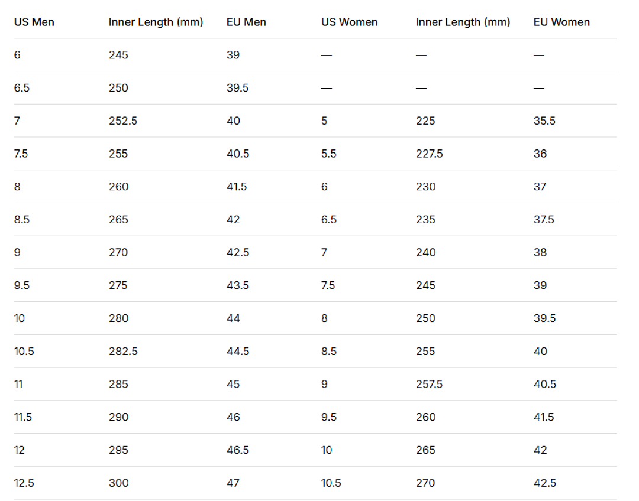Select the 300 inner length cell
Image resolution: width=639 pixels, height=501 pixels.
(x=118, y=483)
